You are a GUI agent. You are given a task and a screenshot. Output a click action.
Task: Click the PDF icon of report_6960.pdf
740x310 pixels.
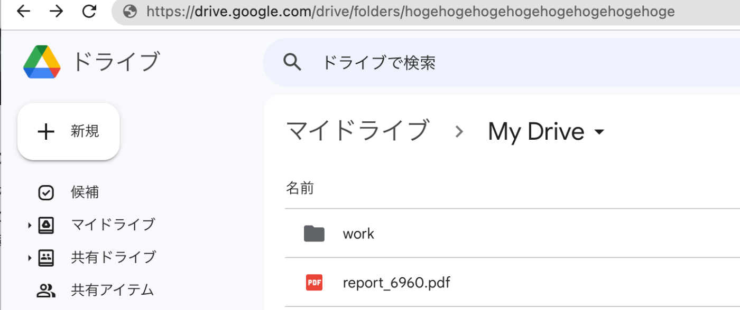tap(314, 283)
